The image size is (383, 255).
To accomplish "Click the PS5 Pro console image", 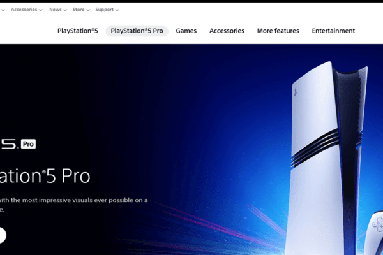I will 326,158.
